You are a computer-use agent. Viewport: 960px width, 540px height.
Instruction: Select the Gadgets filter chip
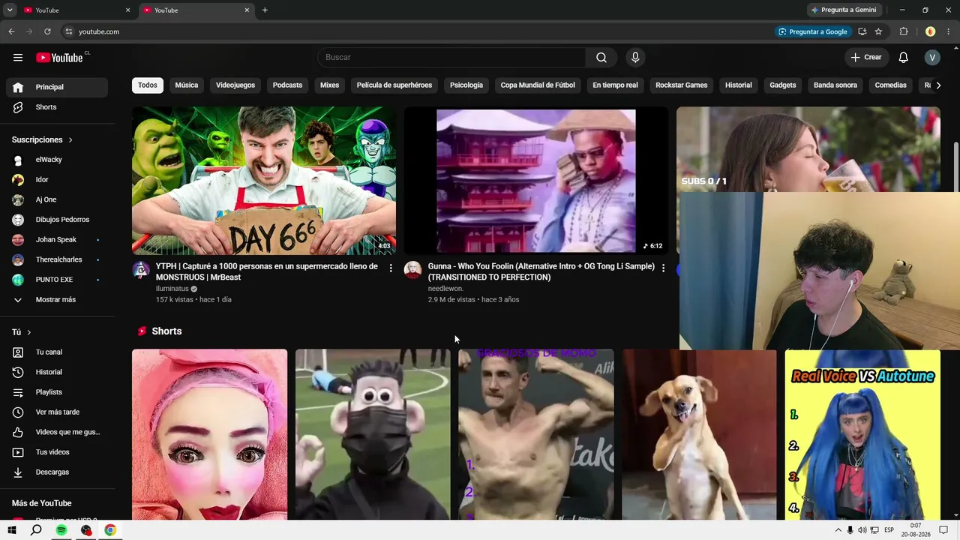tap(782, 85)
